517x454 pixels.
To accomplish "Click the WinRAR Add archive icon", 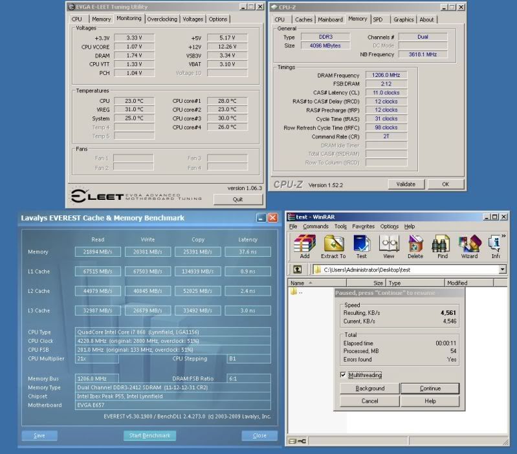I will 305,246.
